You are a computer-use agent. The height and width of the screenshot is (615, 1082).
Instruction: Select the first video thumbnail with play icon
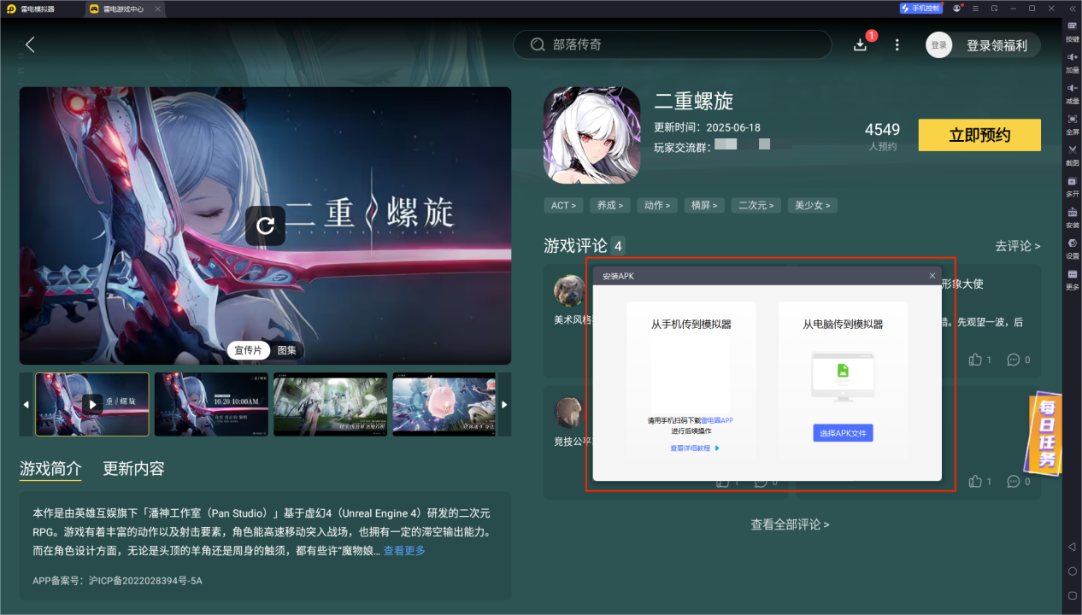92,404
